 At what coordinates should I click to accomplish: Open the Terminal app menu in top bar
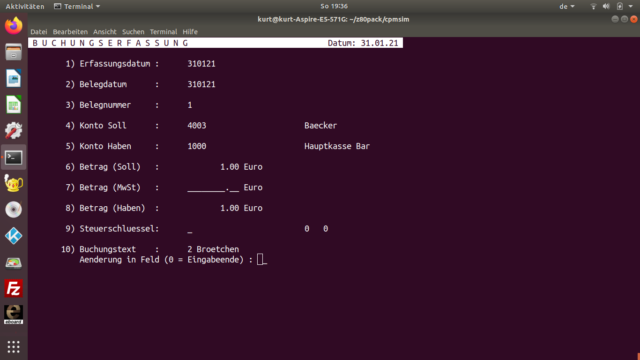coord(77,6)
